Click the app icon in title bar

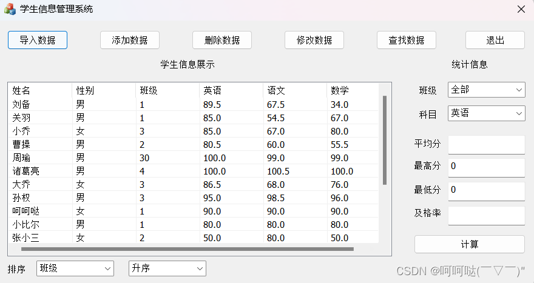tap(10, 9)
